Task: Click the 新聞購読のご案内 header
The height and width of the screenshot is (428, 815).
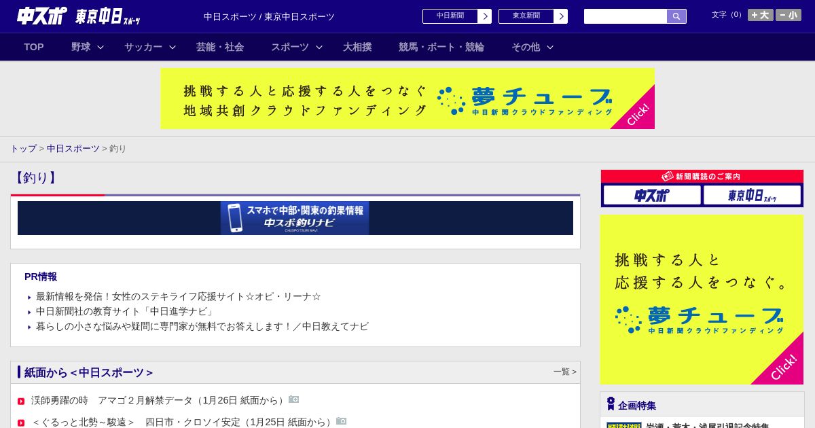Action: pos(702,177)
